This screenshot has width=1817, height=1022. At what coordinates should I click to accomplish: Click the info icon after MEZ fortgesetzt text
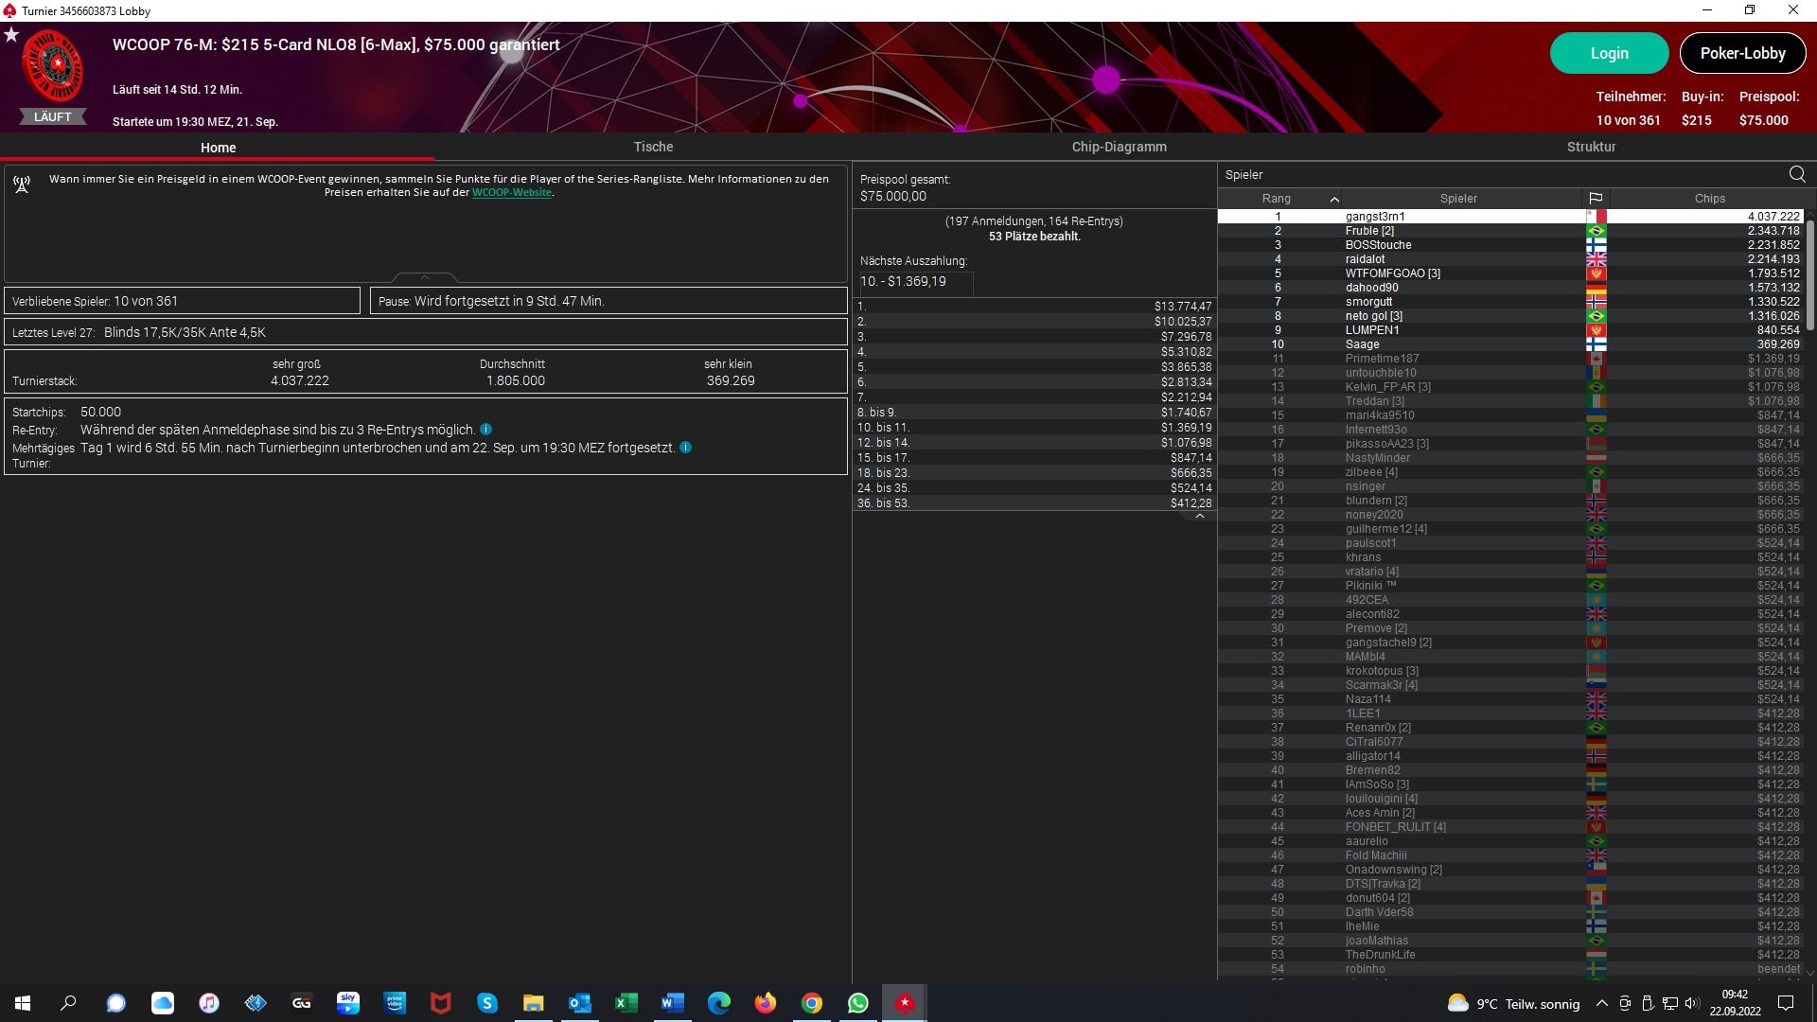[685, 448]
